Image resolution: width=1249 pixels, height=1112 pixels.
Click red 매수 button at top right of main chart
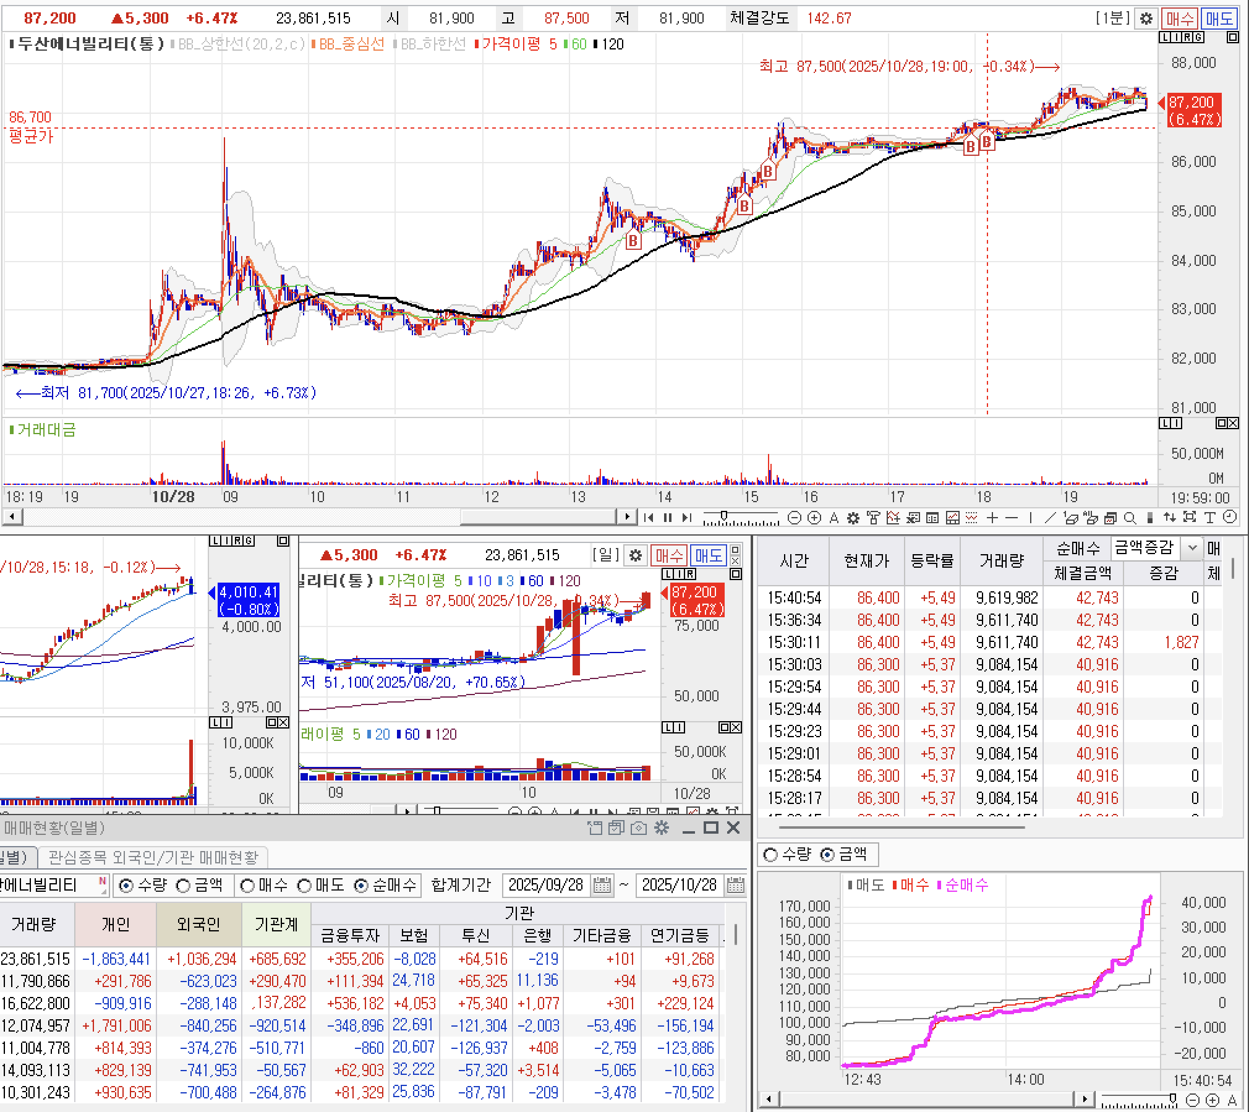point(1179,19)
